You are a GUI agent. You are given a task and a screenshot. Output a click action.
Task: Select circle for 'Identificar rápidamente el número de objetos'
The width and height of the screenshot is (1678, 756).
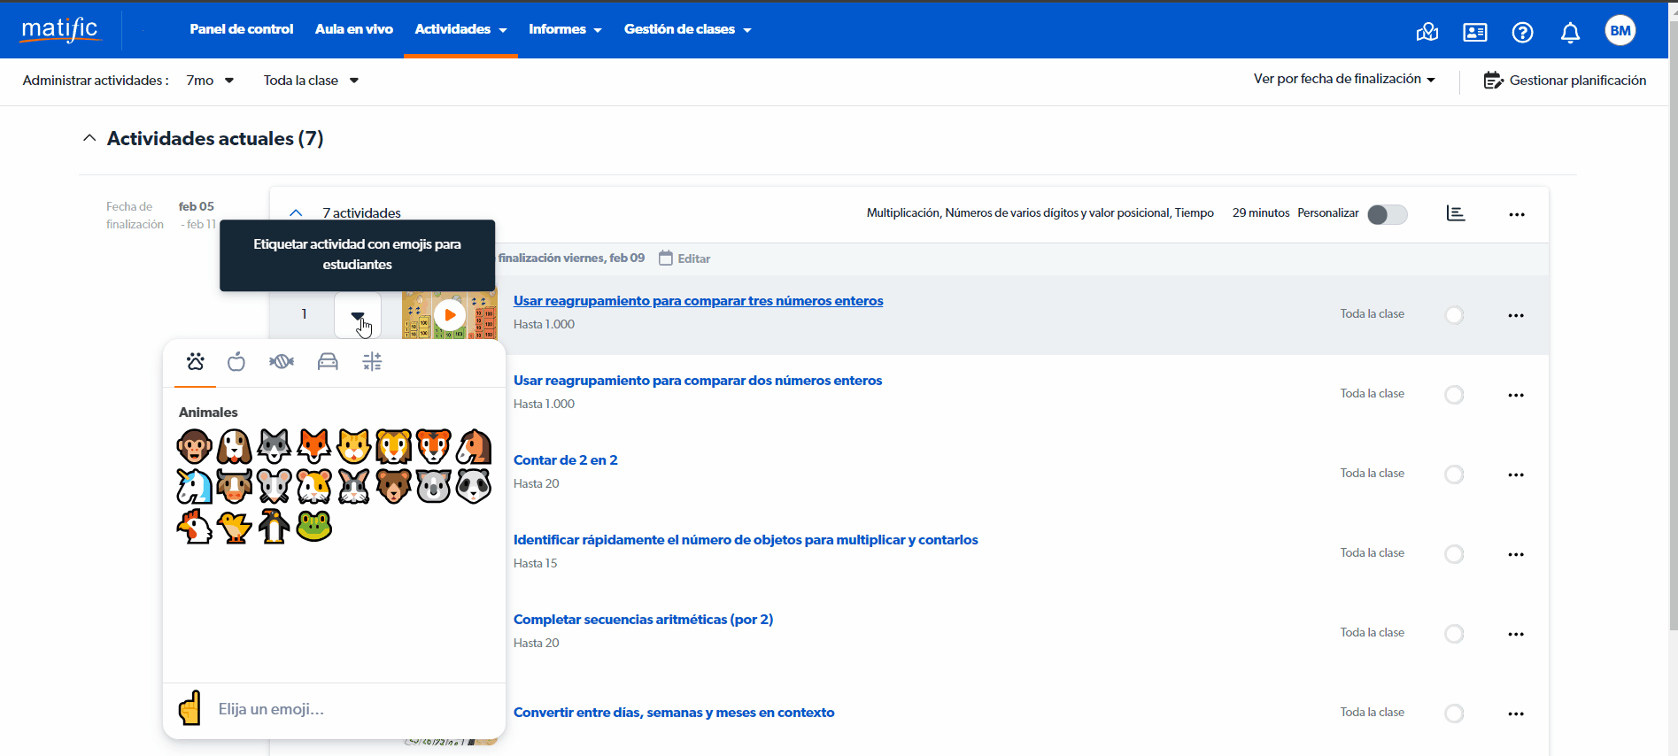[1454, 554]
